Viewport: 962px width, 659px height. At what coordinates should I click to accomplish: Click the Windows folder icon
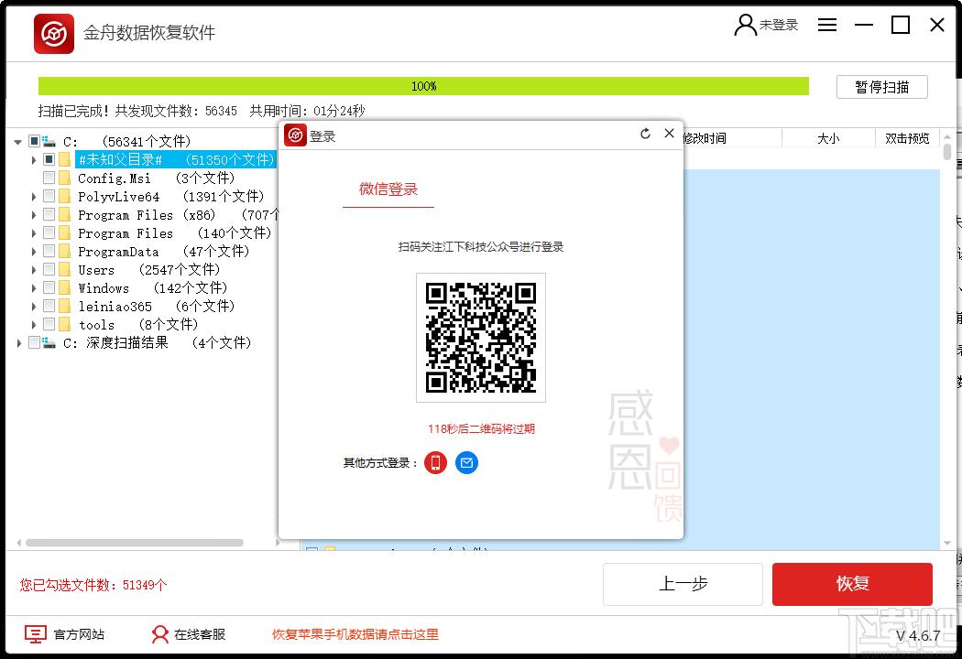(64, 288)
